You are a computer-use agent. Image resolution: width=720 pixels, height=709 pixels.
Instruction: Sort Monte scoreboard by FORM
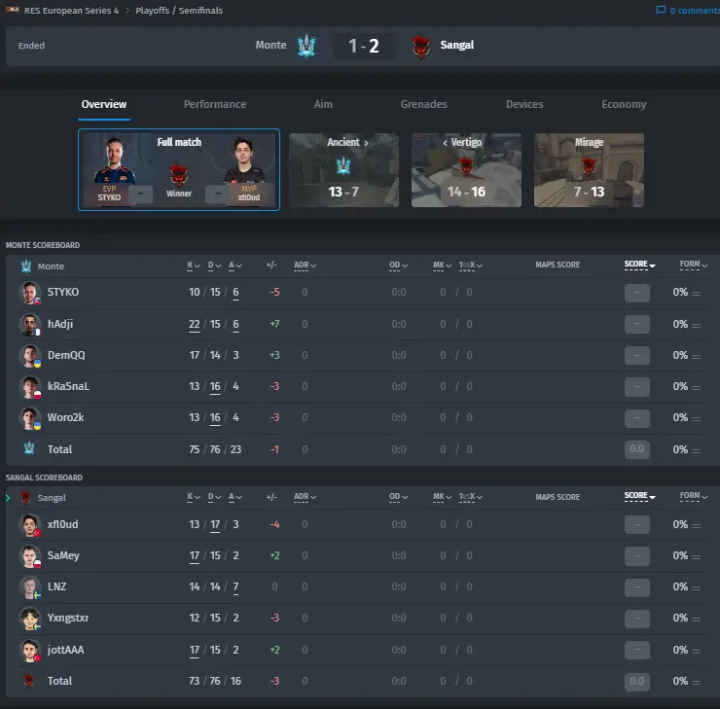pos(694,265)
